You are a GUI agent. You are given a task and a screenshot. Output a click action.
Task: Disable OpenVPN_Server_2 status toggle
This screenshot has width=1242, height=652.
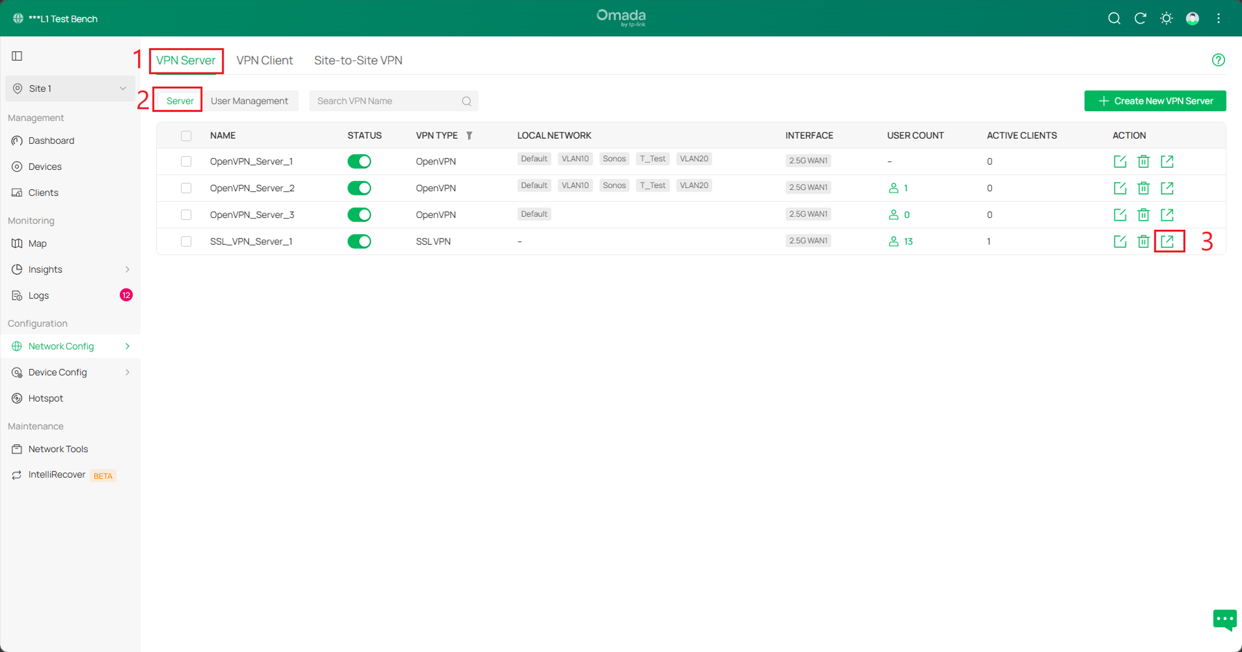coord(359,188)
